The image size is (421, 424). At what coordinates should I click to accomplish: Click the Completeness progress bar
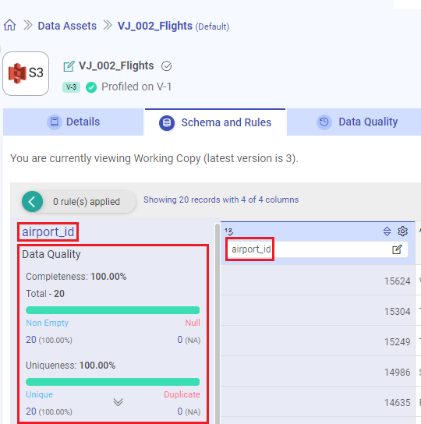tap(112, 310)
